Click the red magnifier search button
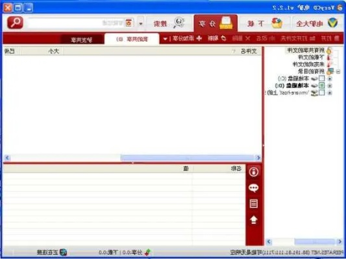The height and width of the screenshot is (259, 346). [x=15, y=23]
